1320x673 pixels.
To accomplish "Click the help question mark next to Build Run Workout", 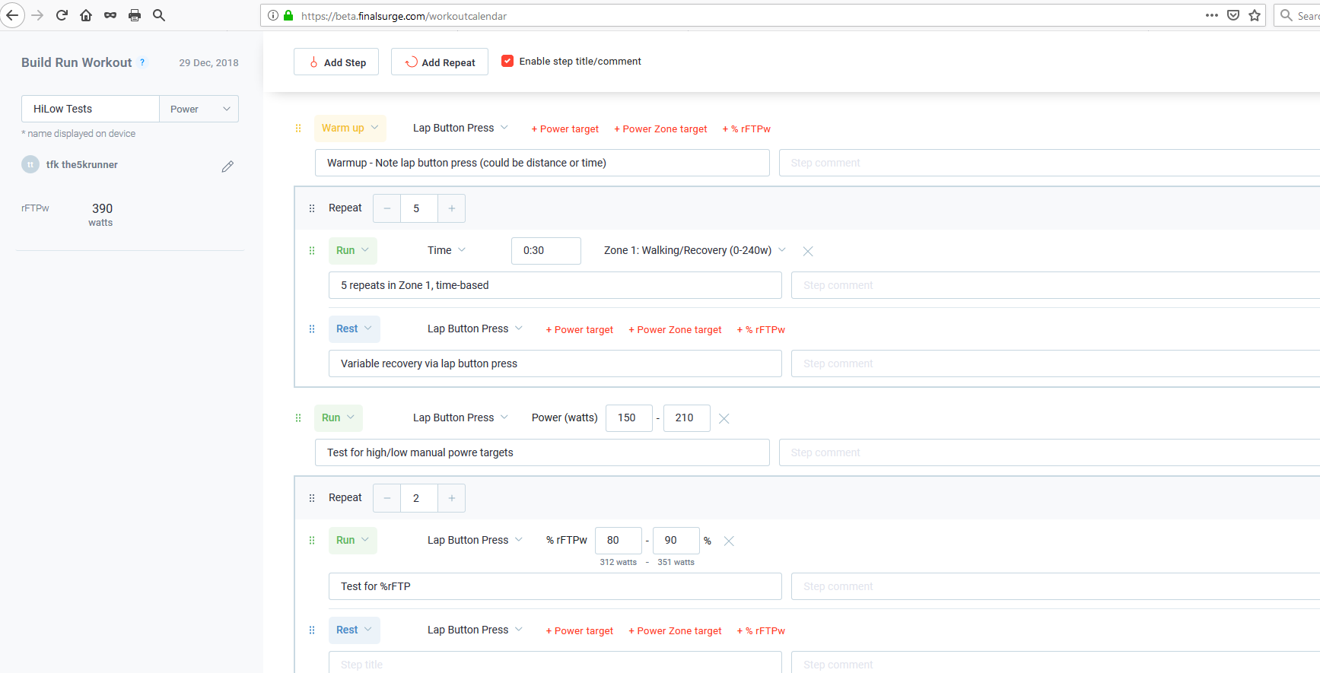I will [x=142, y=62].
